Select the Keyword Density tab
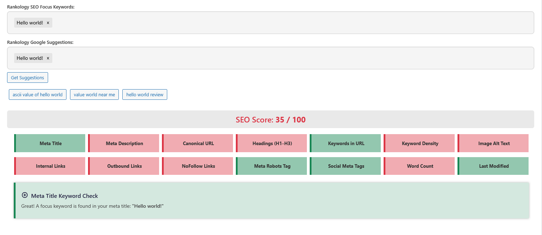 (420, 143)
